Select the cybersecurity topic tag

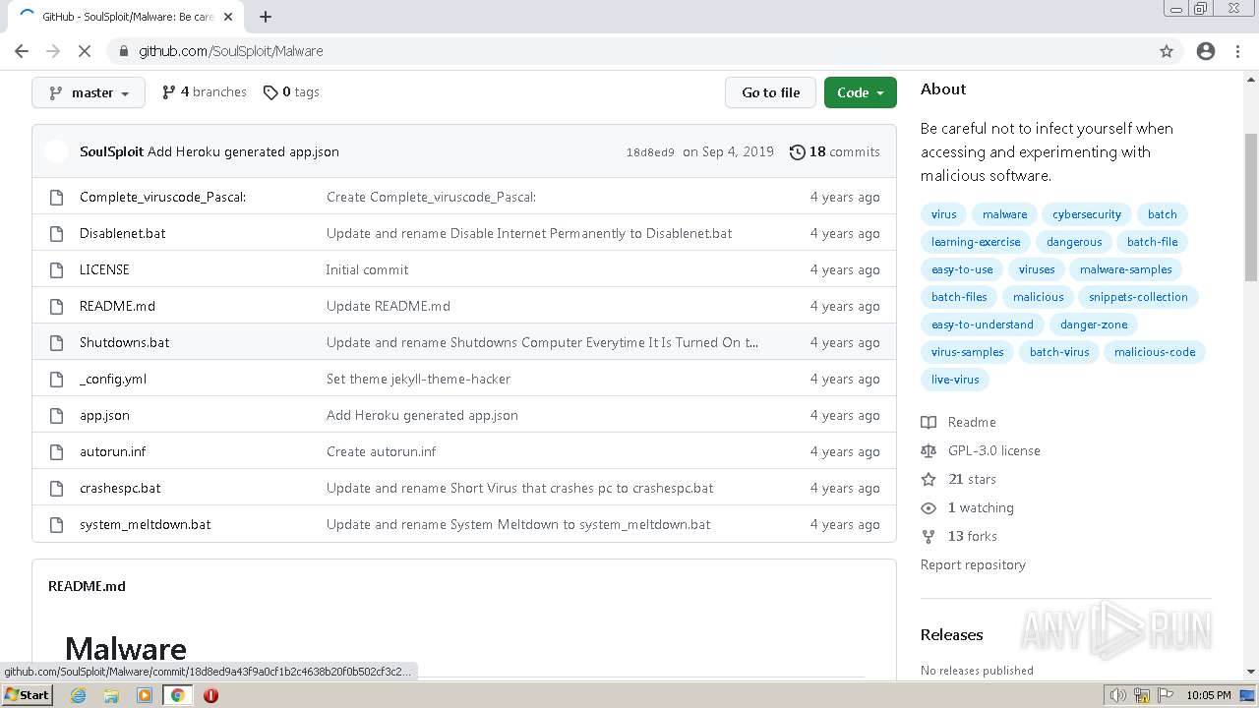1087,214
